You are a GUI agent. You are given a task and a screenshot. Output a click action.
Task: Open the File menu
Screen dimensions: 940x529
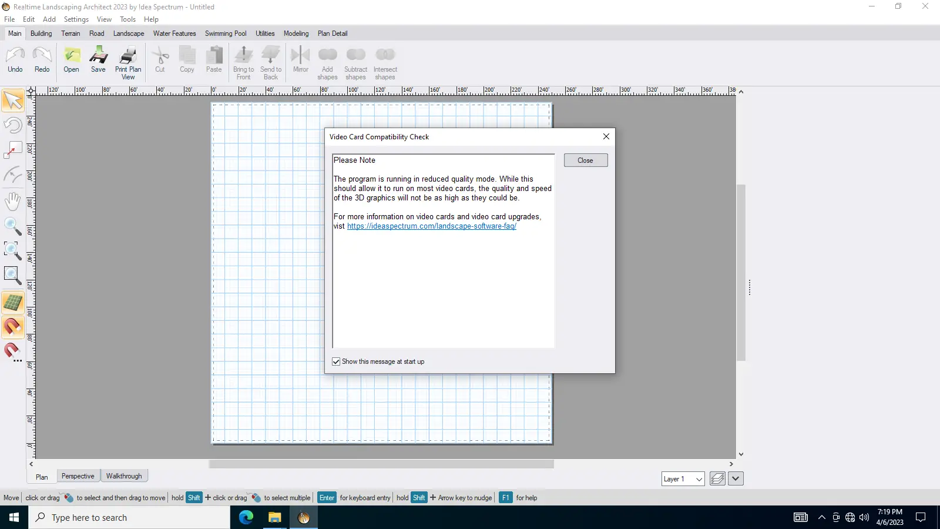[9, 19]
